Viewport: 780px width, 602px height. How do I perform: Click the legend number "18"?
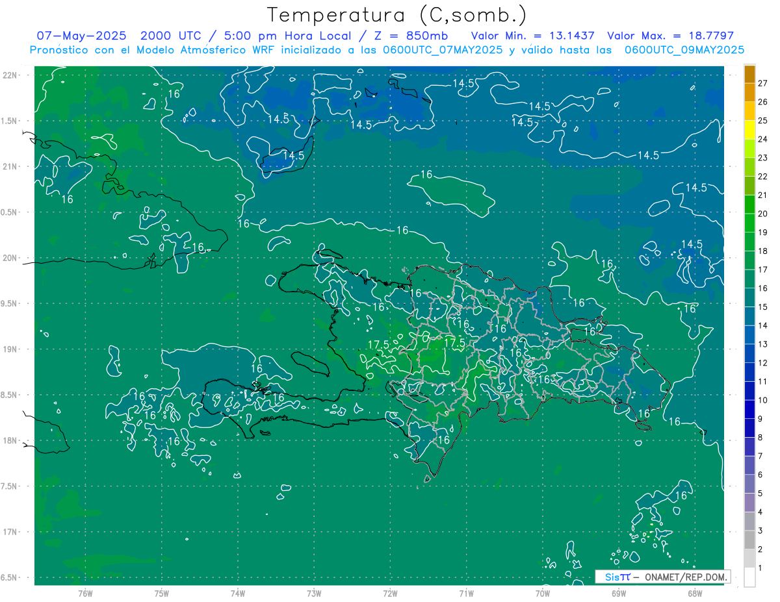coord(763,251)
